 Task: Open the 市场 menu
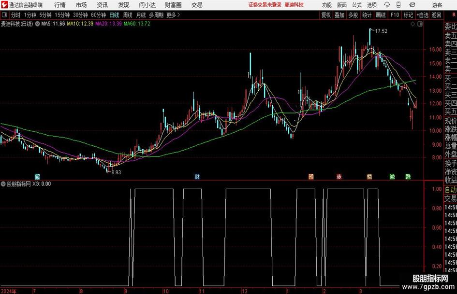tap(81, 5)
